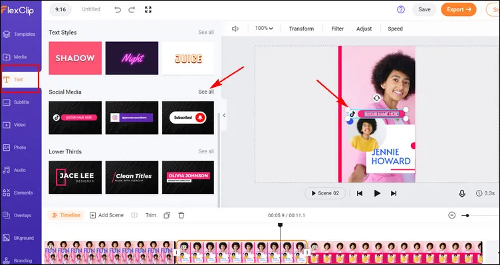The image size is (500, 265).
Task: Open the help question mark icon
Action: [401, 9]
